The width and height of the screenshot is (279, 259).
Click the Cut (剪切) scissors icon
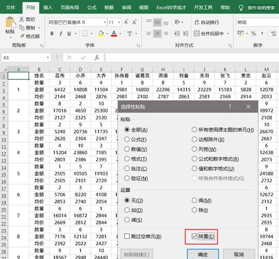[x=21, y=19]
